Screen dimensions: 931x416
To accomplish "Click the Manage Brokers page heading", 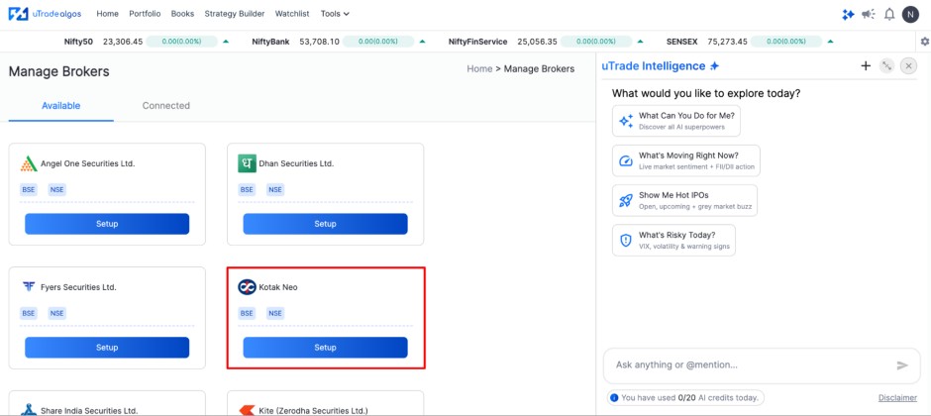I will (58, 71).
